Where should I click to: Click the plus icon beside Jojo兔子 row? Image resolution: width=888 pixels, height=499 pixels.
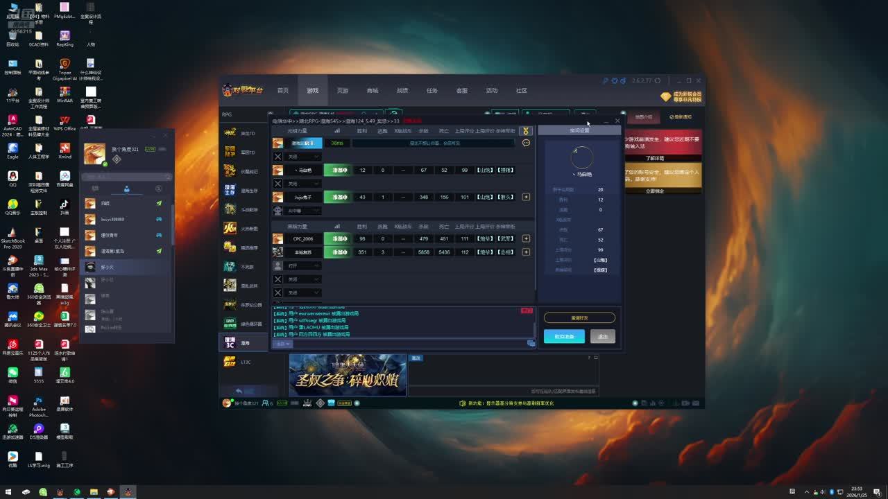[x=526, y=197]
